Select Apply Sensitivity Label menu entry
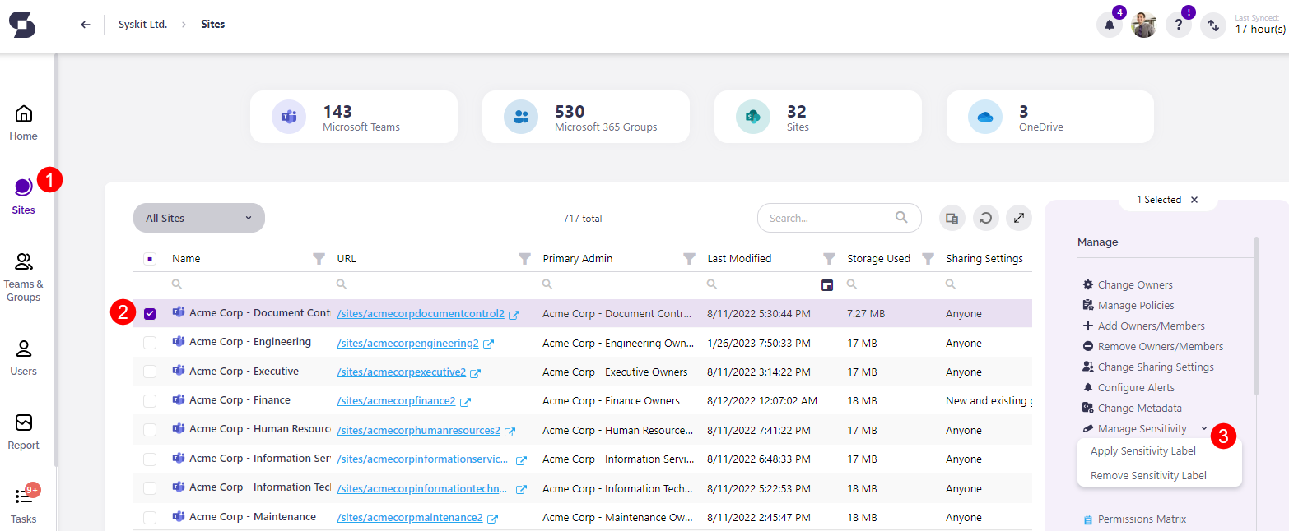The width and height of the screenshot is (1289, 531). coord(1142,450)
